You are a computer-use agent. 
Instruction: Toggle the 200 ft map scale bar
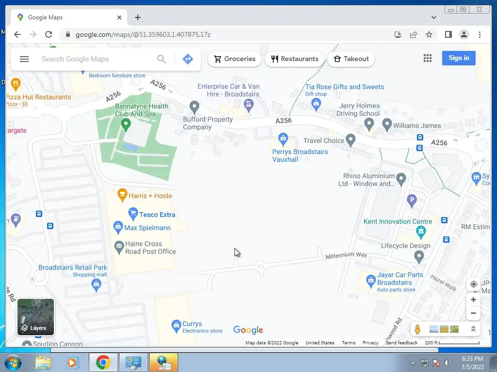tap(452, 342)
